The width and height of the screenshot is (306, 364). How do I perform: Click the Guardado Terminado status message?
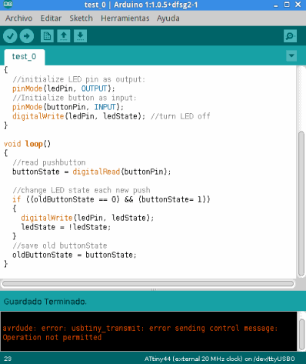point(45,302)
